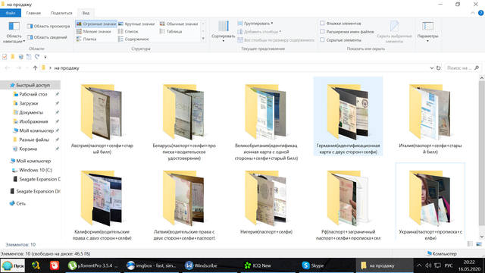Click the back navigation arrow
This screenshot has height=273, width=485.
(x=8, y=68)
